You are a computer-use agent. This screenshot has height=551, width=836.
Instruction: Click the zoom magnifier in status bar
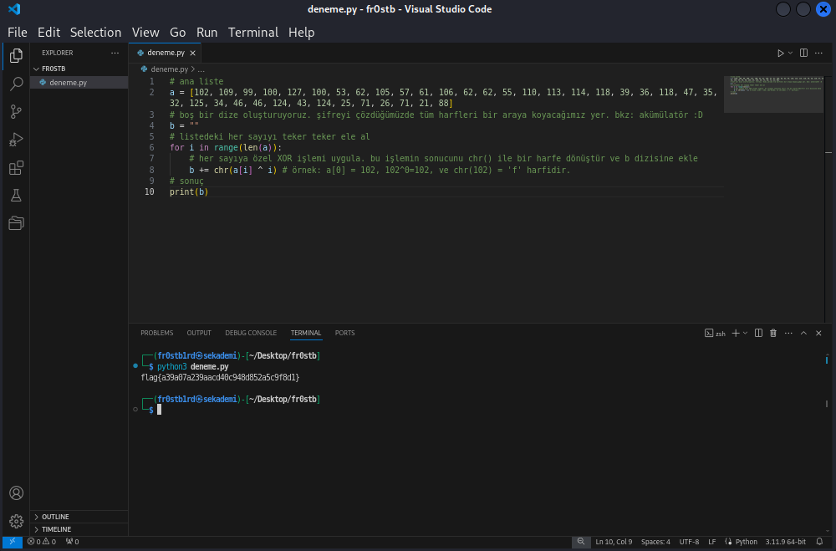(581, 542)
